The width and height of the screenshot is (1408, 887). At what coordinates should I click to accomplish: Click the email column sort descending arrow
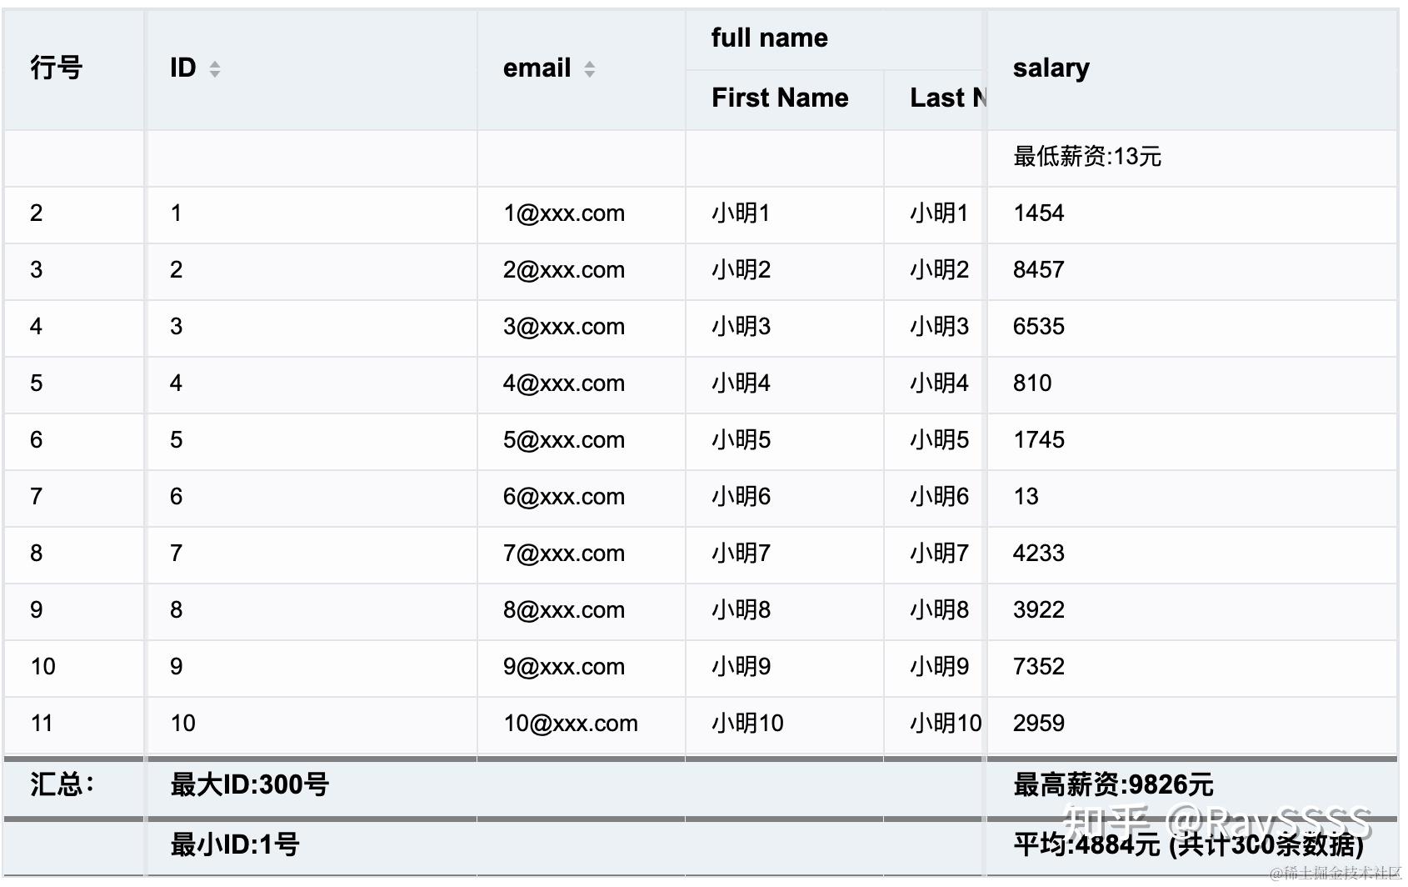591,74
